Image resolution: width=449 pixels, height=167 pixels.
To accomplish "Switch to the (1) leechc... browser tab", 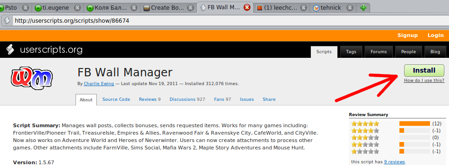I will (x=282, y=8).
